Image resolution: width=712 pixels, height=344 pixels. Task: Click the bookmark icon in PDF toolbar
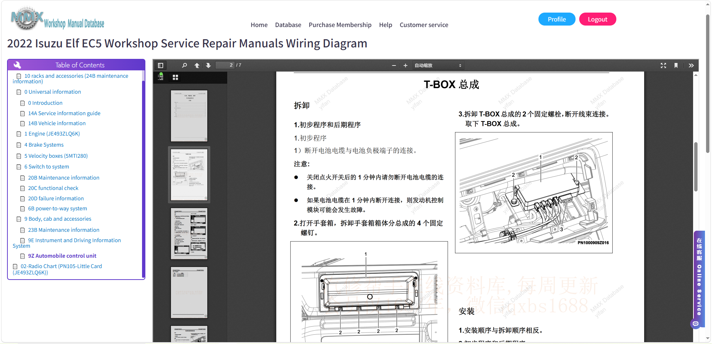click(x=676, y=66)
